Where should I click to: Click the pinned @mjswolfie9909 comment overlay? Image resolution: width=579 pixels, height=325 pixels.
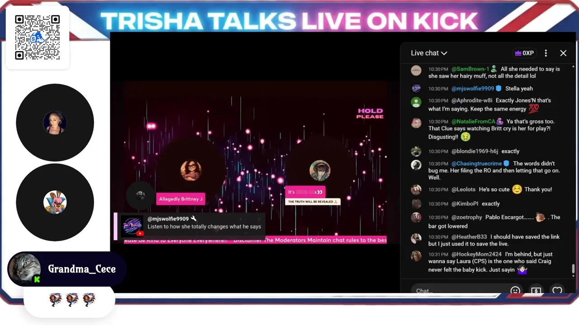point(190,226)
